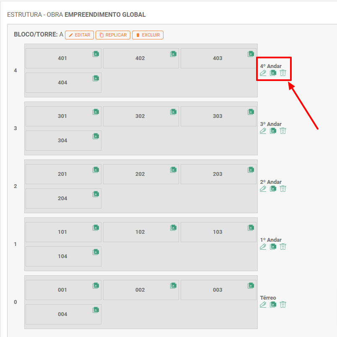Click the trash icon under Térreo

[283, 305]
